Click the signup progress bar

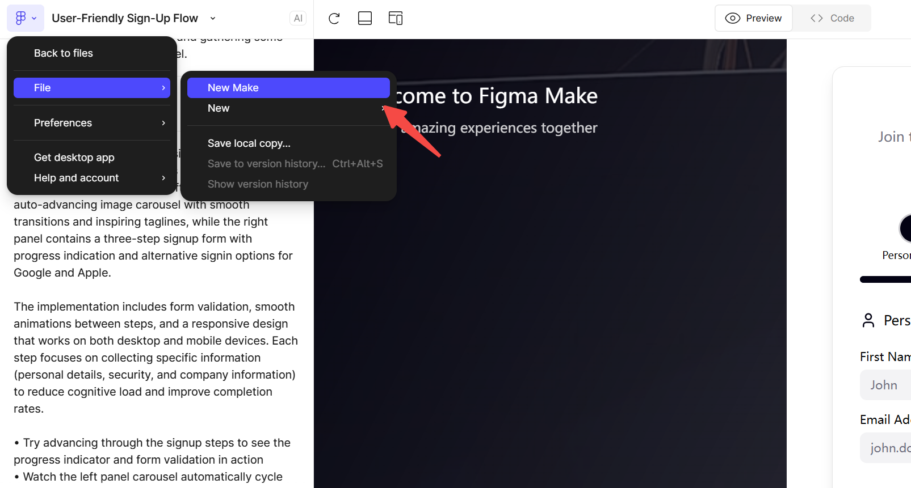[x=885, y=279]
